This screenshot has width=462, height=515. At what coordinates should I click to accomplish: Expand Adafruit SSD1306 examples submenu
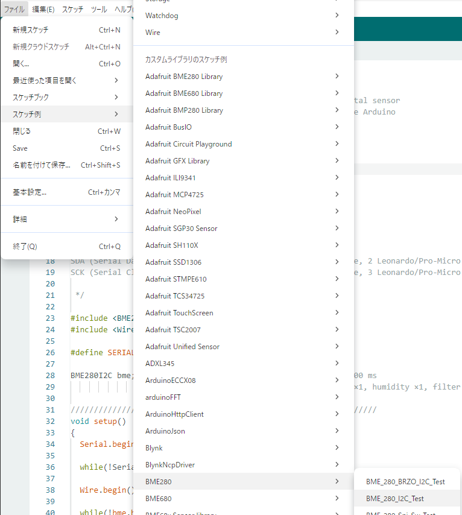coord(173,262)
